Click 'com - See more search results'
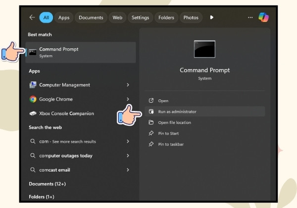Viewport: 297px width, 208px height. [x=81, y=141]
